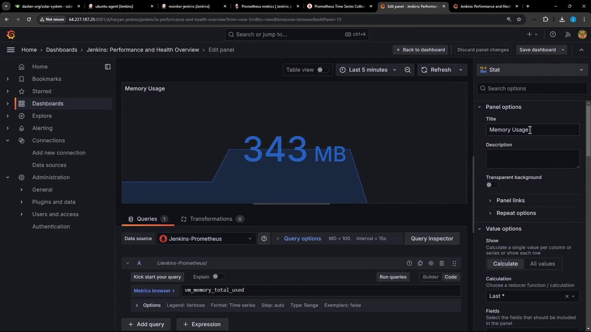Open the Grafana help menu icon
The height and width of the screenshot is (332, 591).
pyautogui.click(x=553, y=34)
